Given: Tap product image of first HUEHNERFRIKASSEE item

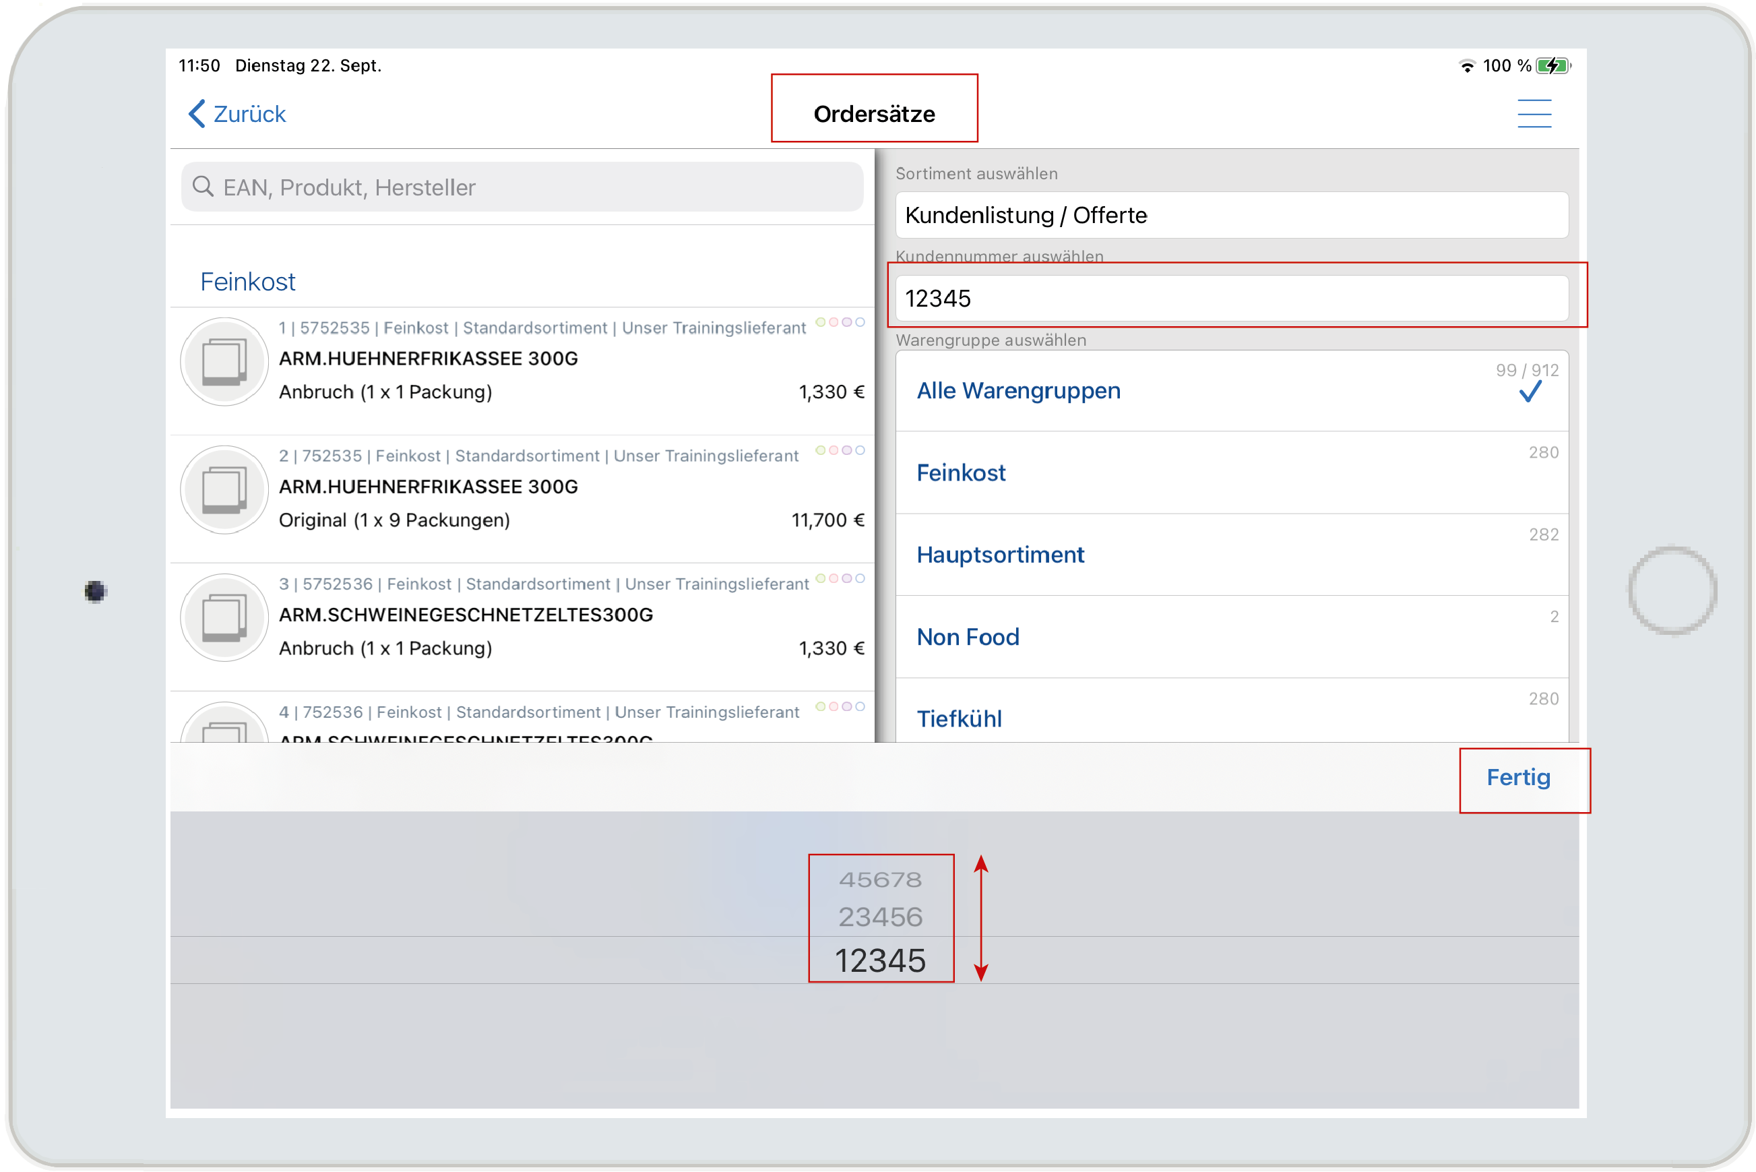Looking at the screenshot, I should tap(224, 362).
